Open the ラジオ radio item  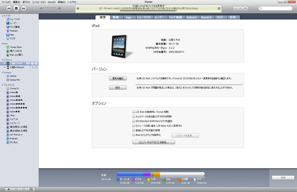[x=13, y=38]
